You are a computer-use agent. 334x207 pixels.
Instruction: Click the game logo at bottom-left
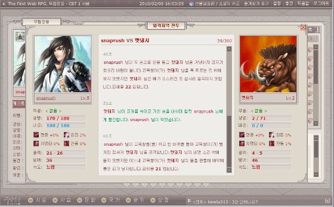[13, 200]
